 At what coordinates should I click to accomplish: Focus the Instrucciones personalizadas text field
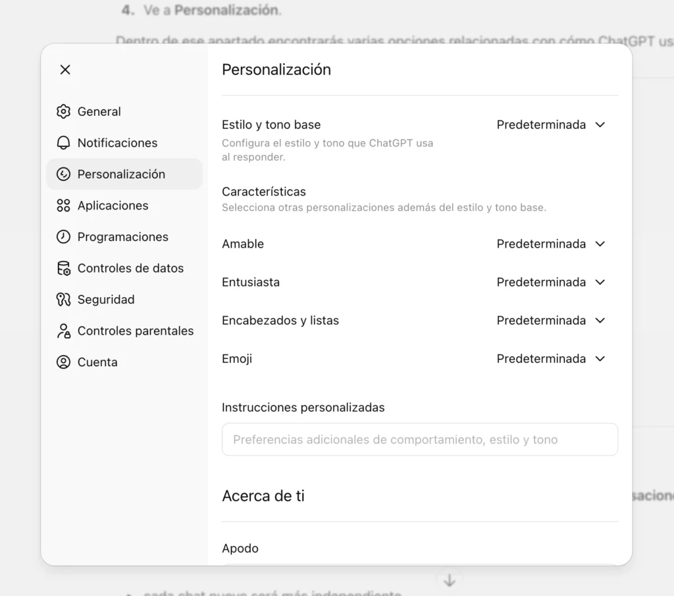tap(420, 439)
